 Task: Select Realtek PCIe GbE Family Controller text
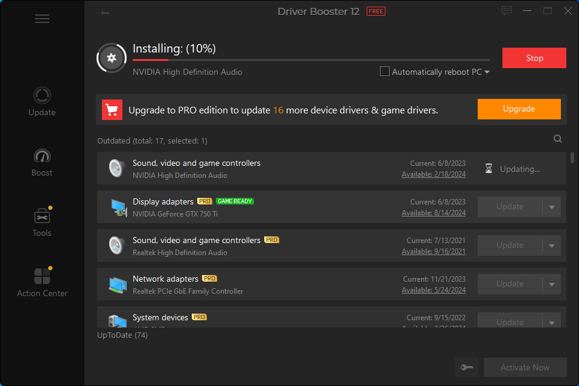click(188, 291)
